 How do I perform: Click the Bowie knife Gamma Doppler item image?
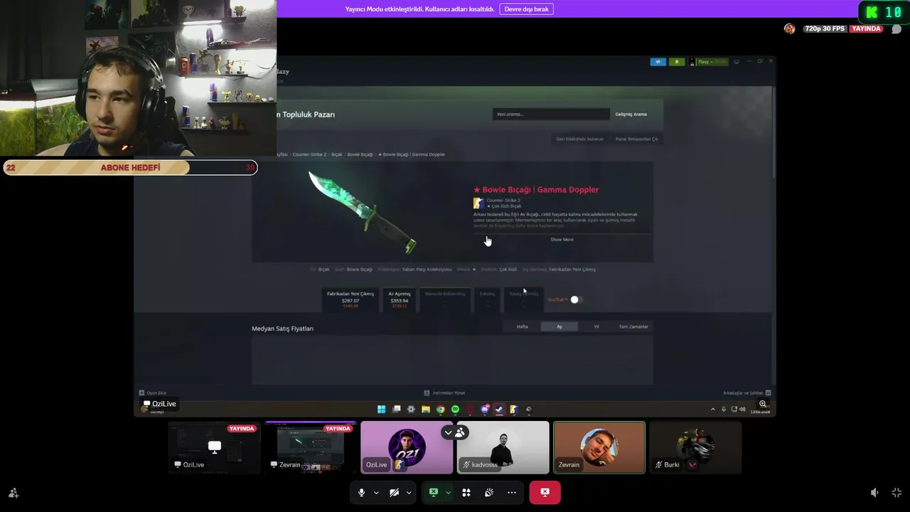point(363,212)
